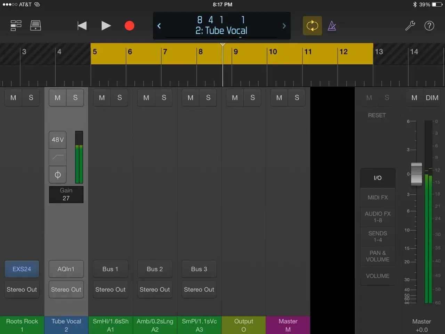Viewport: 445px width, 334px height.
Task: Toggle phase invert icon
Action: pyautogui.click(x=58, y=175)
